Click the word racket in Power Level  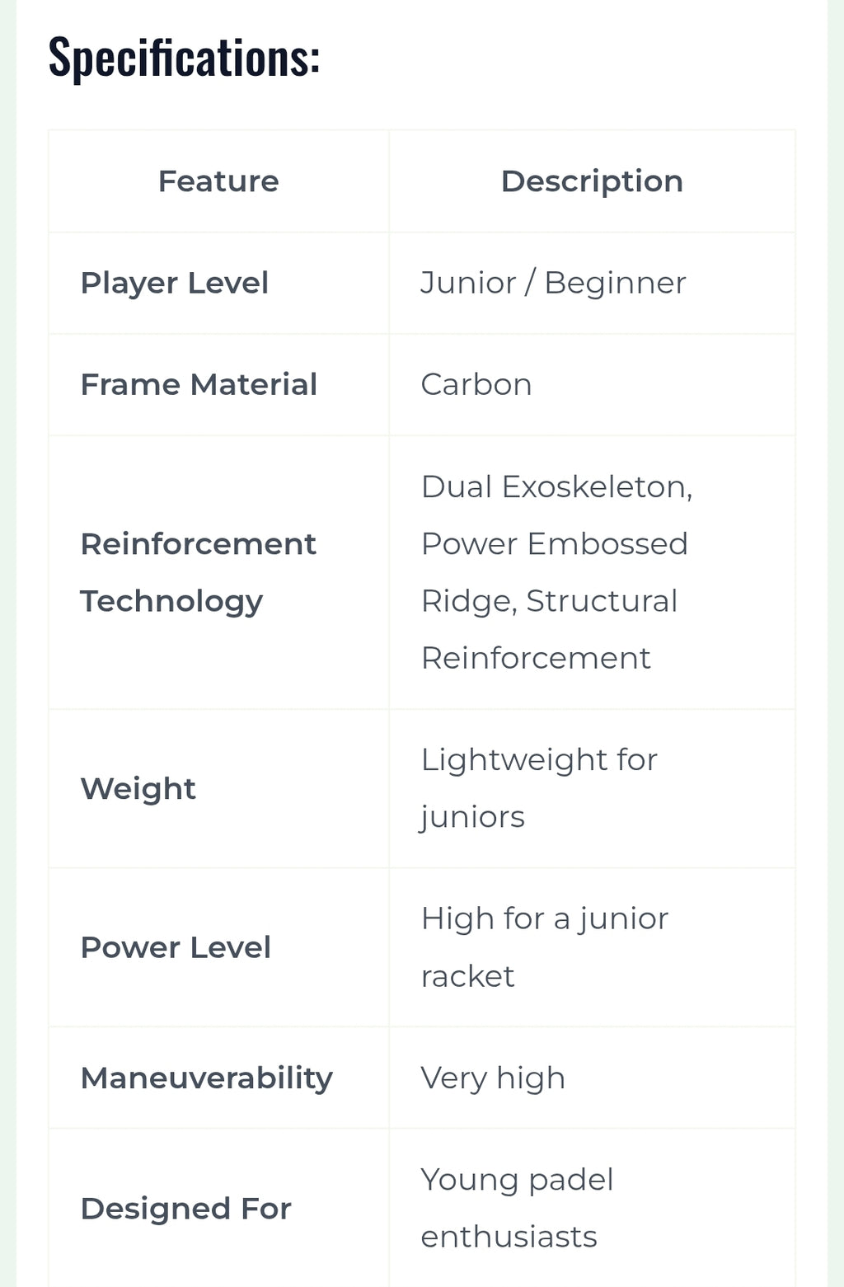point(467,977)
